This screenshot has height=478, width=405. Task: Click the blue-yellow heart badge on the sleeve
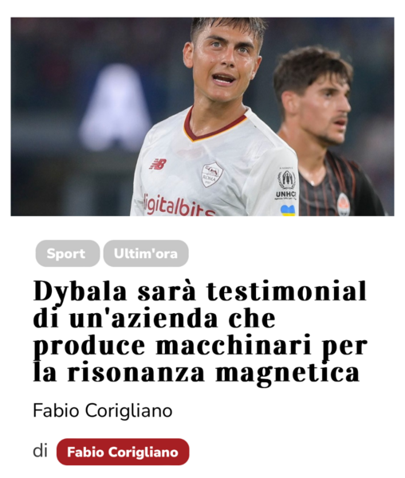[x=288, y=210]
